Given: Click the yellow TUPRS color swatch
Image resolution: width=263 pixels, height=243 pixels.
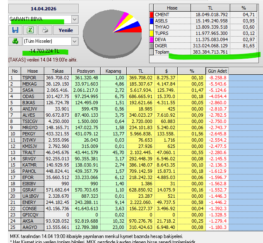Looking at the screenshot, I should coord(152,33).
